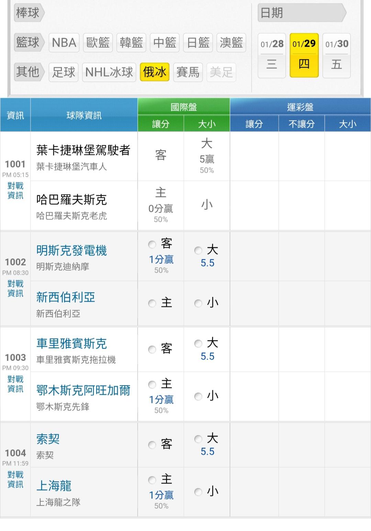Click the 國際盤 column header
The height and width of the screenshot is (531, 371).
[x=183, y=107]
